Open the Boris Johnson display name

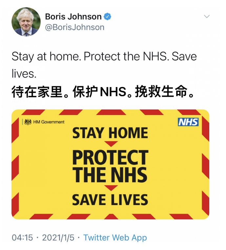pyautogui.click(x=73, y=16)
